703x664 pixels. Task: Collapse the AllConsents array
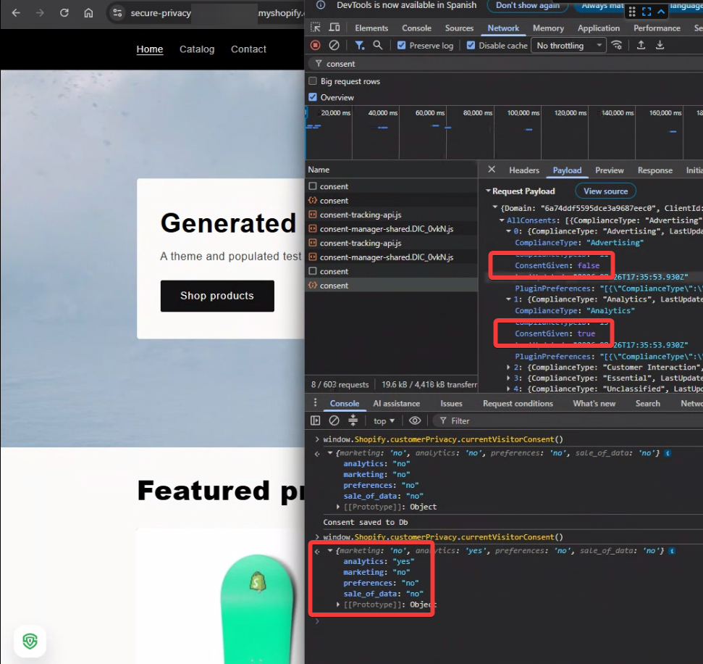502,220
